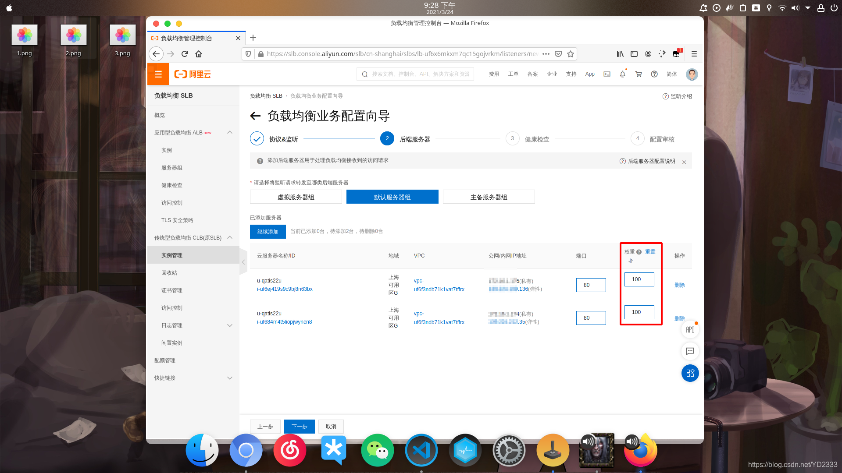
Task: Toggle Firefox sidebar view icon
Action: [x=634, y=54]
